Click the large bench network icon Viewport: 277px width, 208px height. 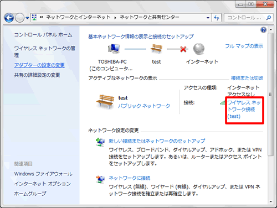(105, 102)
